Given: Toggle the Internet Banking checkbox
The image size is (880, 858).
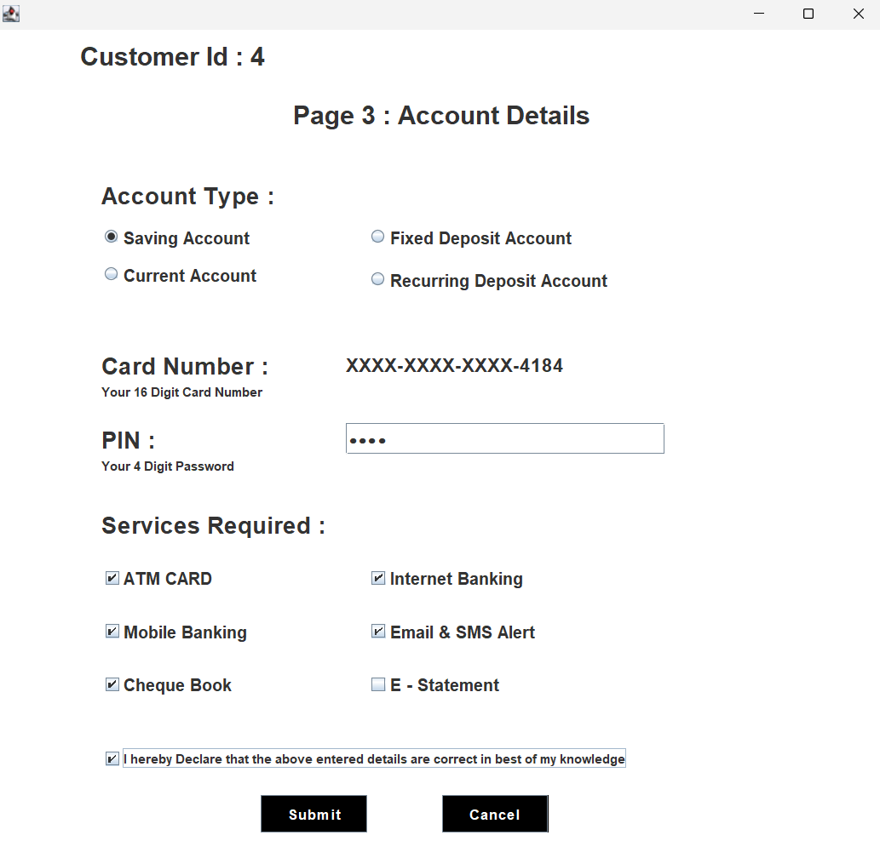Looking at the screenshot, I should tap(377, 577).
